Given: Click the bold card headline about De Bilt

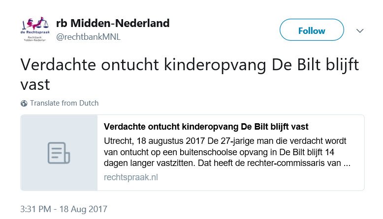Looking at the screenshot, I should click(x=206, y=127).
